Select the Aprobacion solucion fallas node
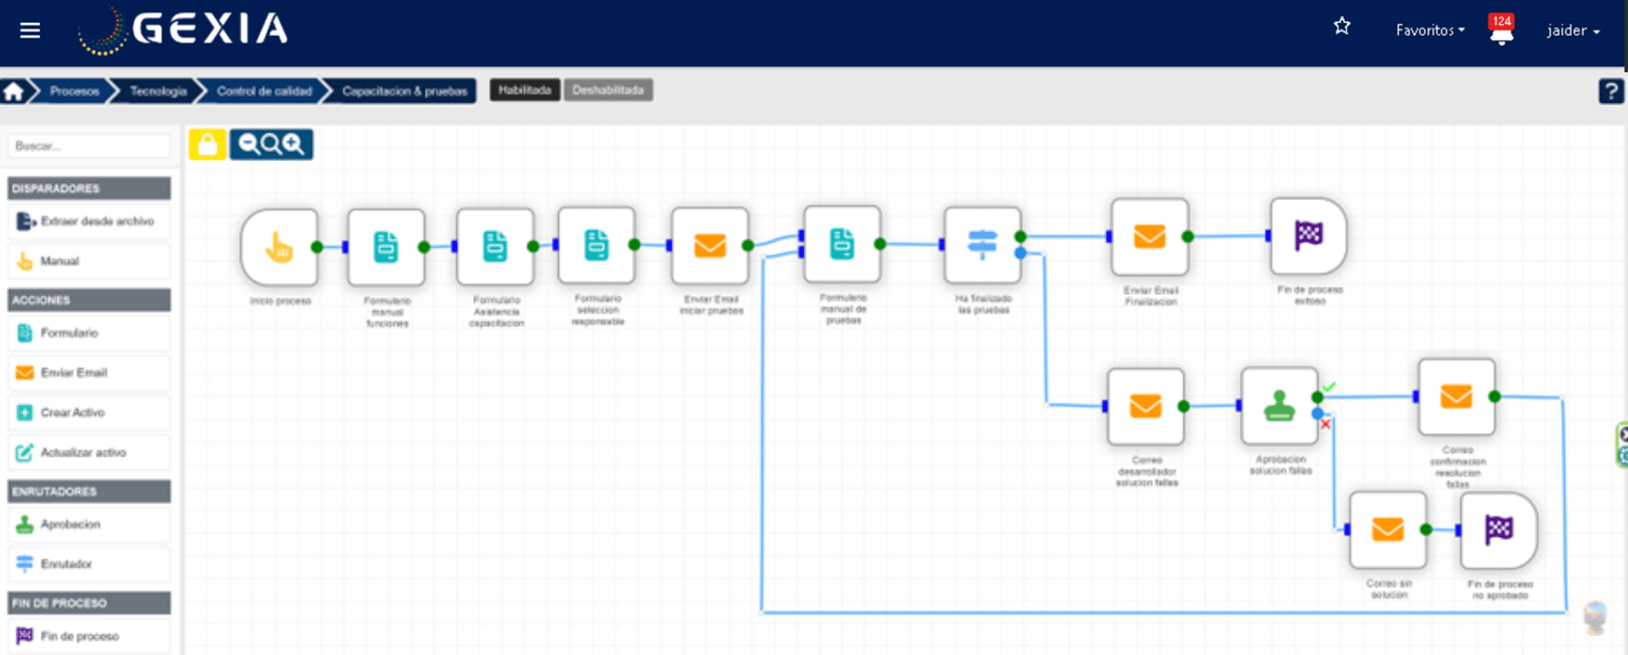Image resolution: width=1628 pixels, height=655 pixels. coord(1279,406)
